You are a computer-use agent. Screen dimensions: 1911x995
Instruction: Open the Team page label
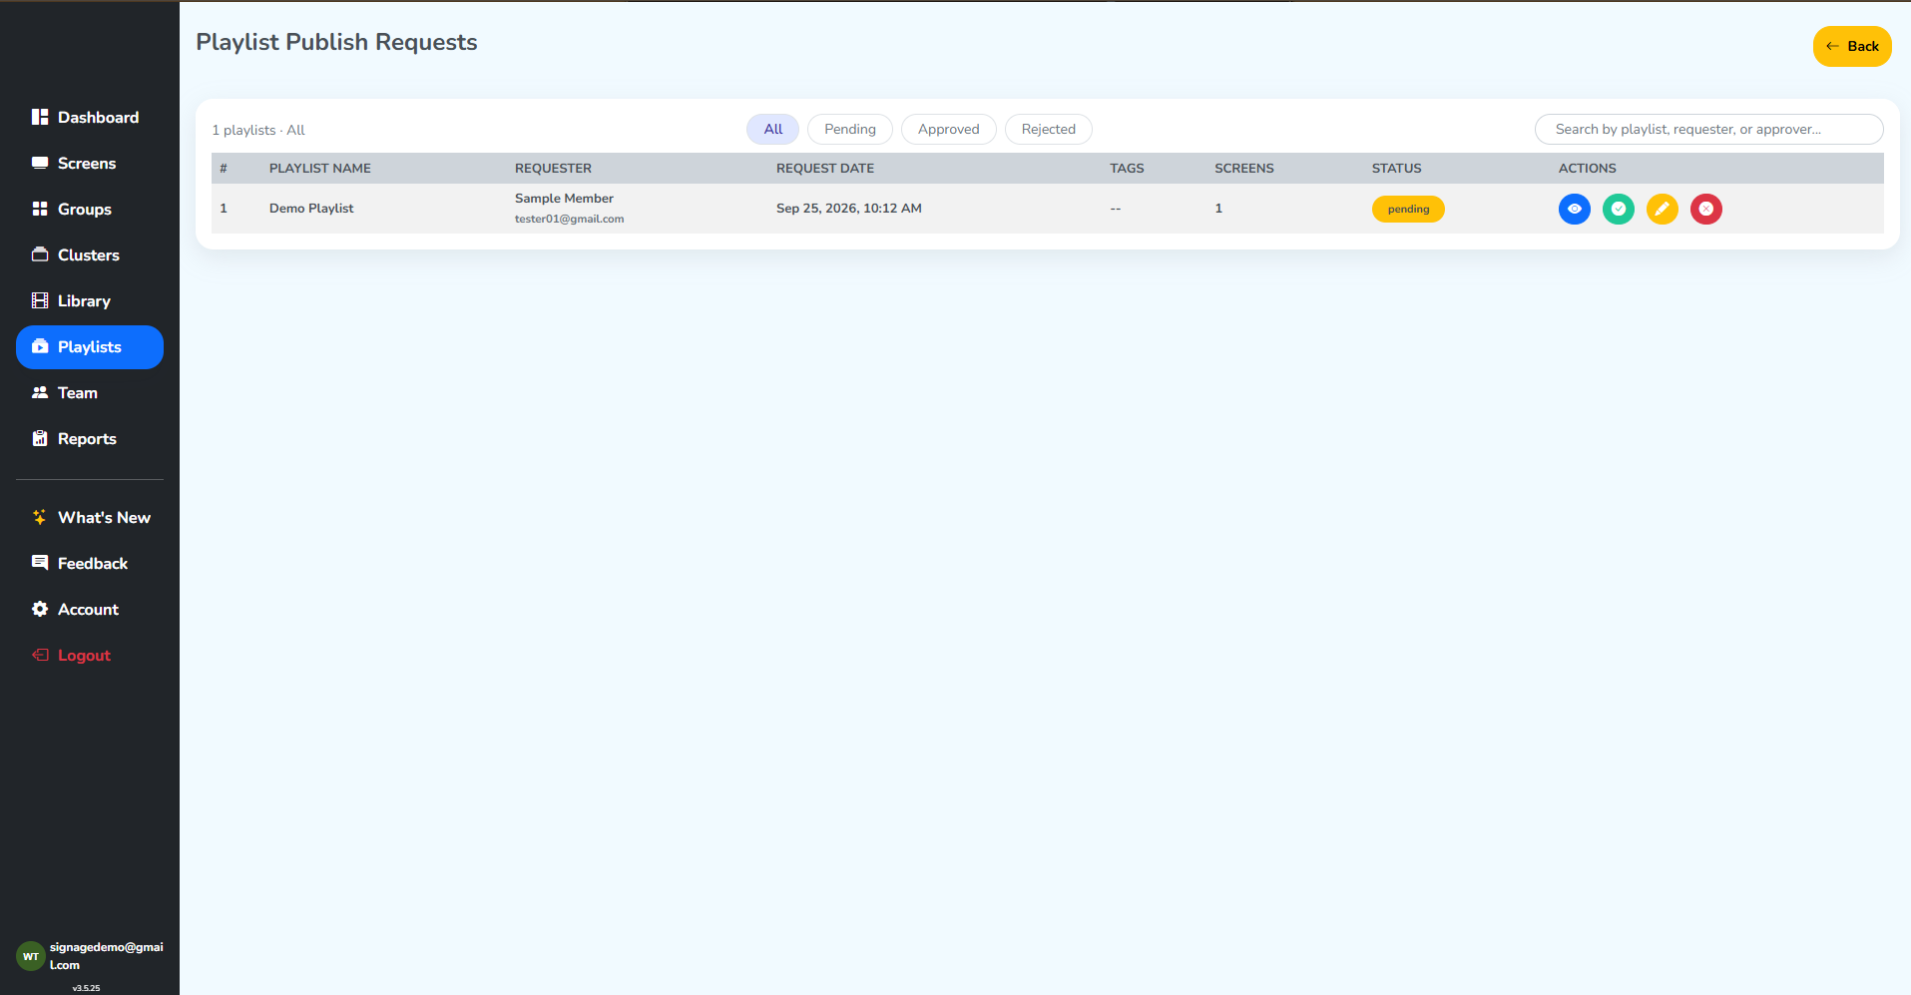coord(78,392)
